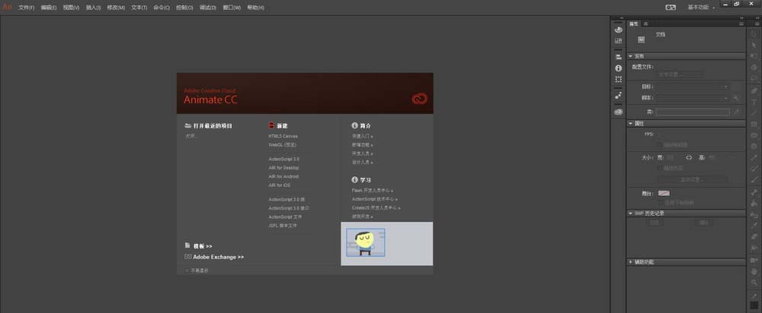Create a new ActionScript 文件
762x313 pixels.
[285, 217]
